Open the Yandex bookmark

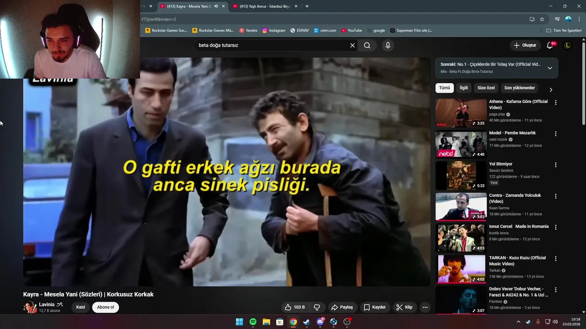click(x=249, y=31)
